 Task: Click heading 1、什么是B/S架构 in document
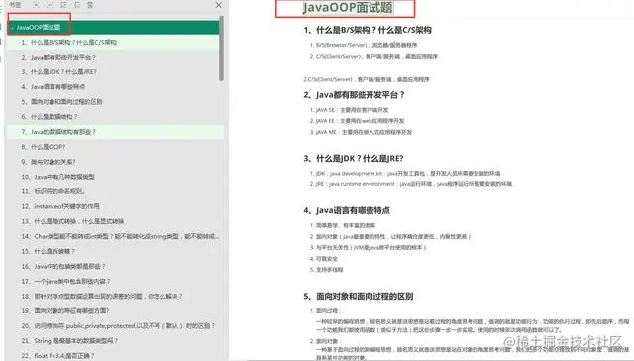click(368, 30)
